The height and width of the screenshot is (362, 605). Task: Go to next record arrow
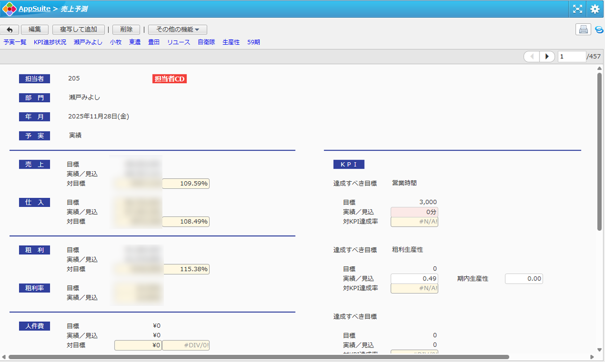(547, 56)
